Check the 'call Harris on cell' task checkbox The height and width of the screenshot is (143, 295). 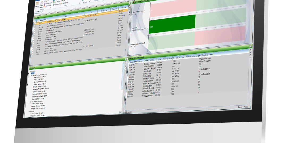coord(33,52)
